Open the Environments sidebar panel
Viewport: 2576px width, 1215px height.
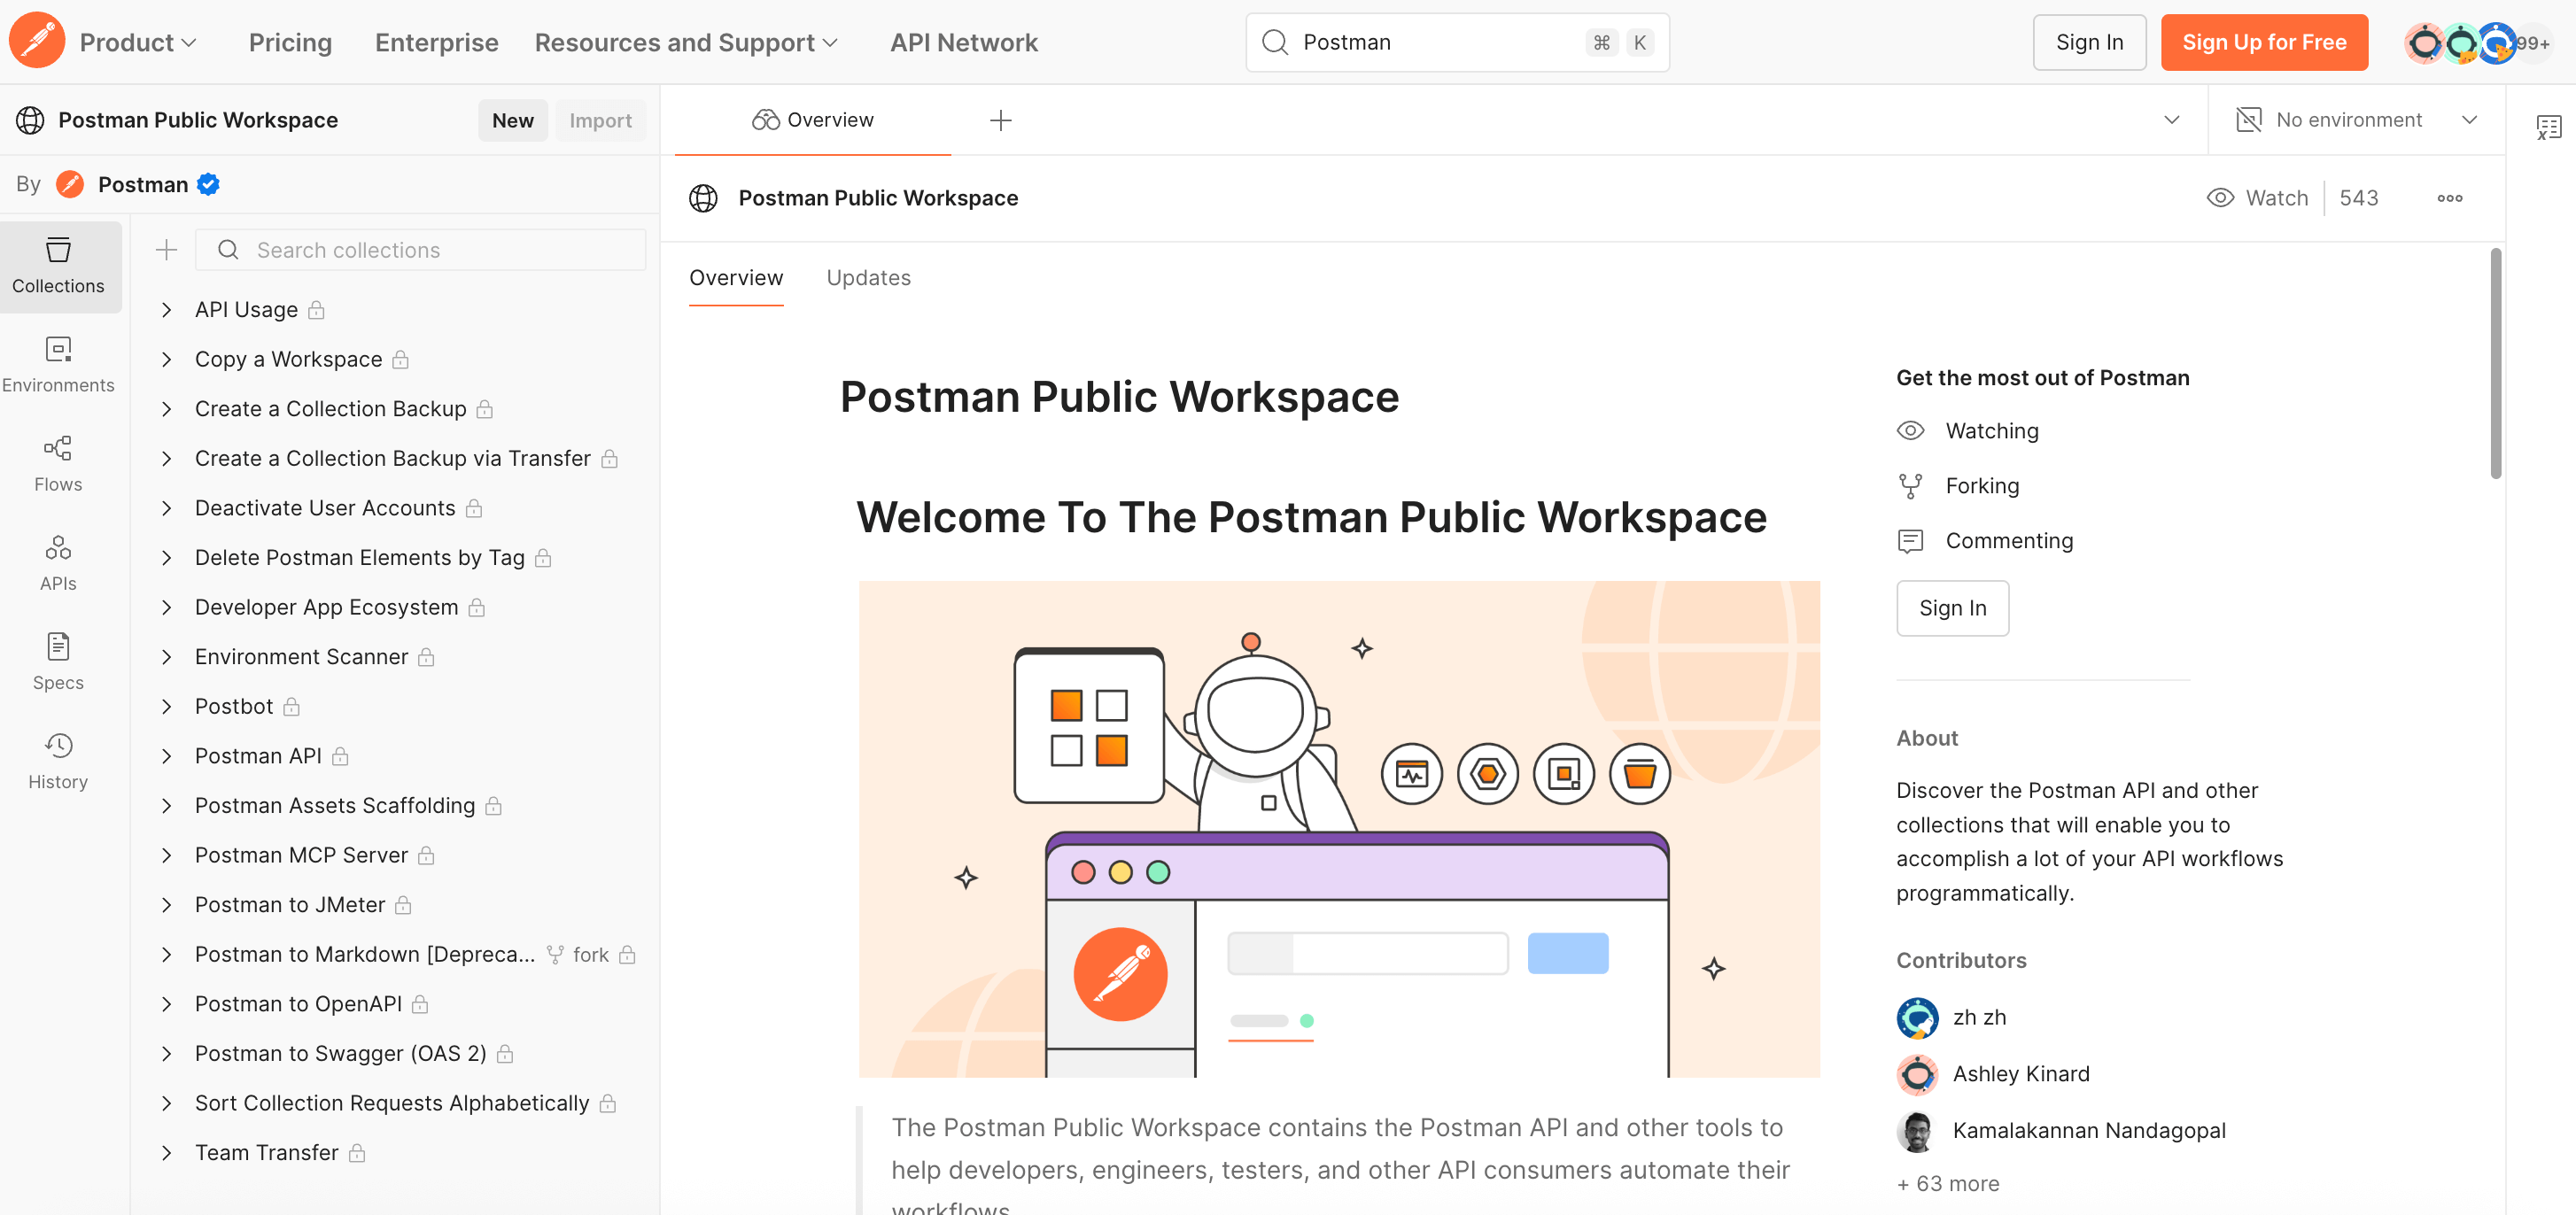click(58, 364)
